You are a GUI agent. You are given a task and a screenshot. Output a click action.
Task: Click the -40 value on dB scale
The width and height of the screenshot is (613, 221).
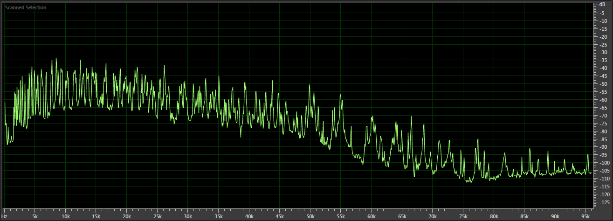coord(603,68)
